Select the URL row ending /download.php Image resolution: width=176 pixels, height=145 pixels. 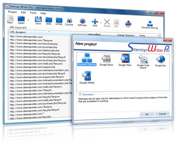[x=34, y=43]
